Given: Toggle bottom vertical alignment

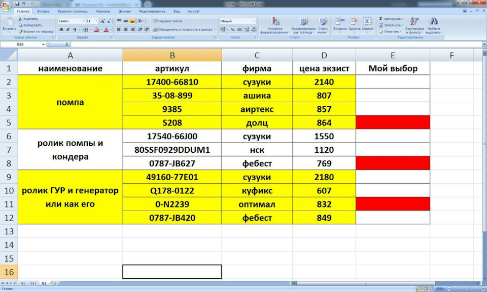Looking at the screenshot, I should coord(132,21).
